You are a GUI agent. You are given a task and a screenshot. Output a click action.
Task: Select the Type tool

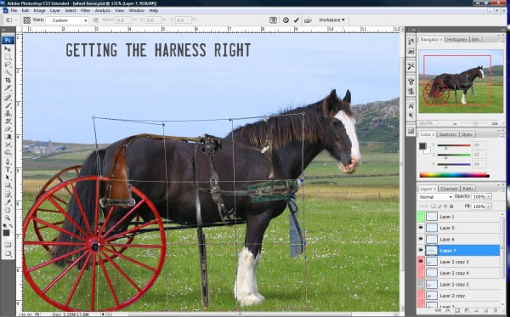click(8, 169)
